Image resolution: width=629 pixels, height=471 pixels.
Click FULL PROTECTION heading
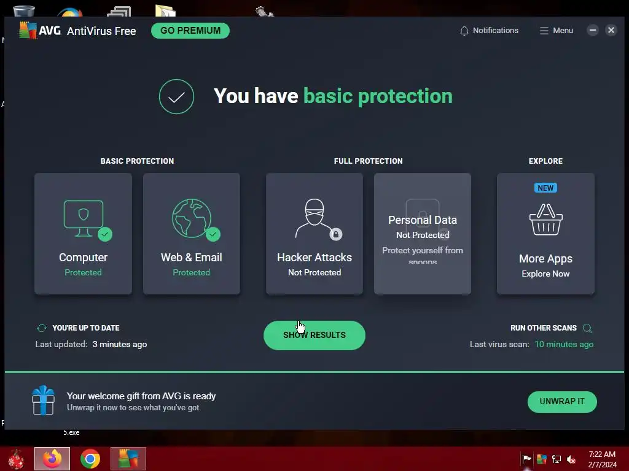coord(369,161)
